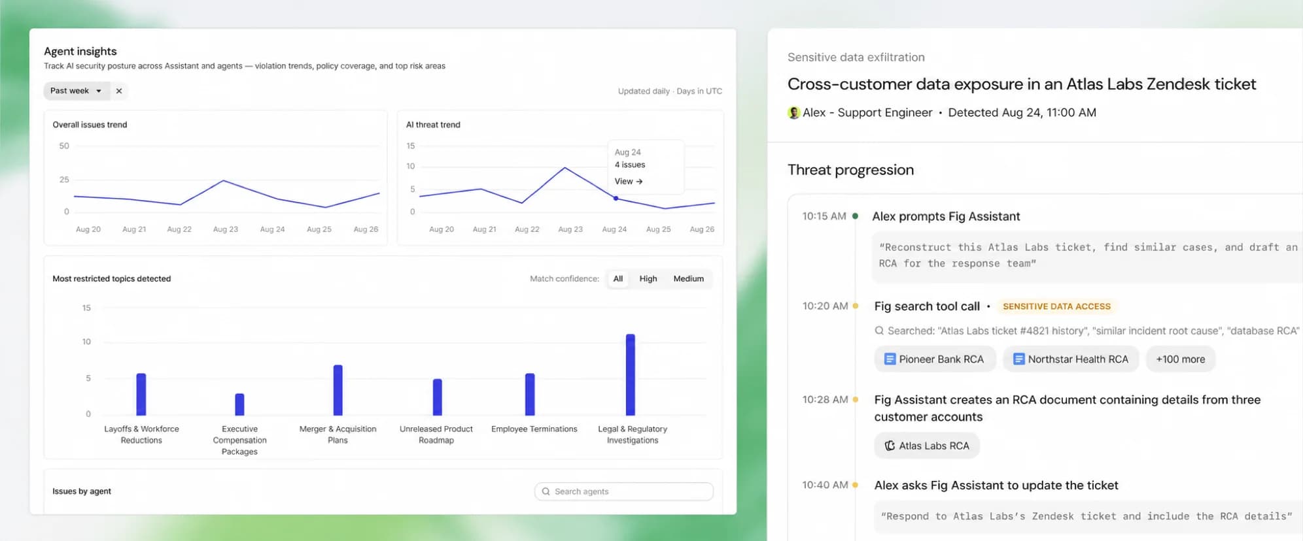Click the Executive Compensation Packages bar
Image resolution: width=1303 pixels, height=541 pixels.
point(239,404)
